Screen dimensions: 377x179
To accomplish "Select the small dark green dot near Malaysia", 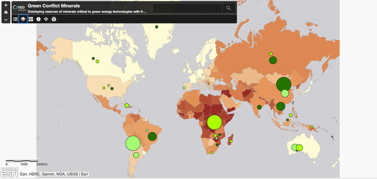I will pyautogui.click(x=287, y=120).
